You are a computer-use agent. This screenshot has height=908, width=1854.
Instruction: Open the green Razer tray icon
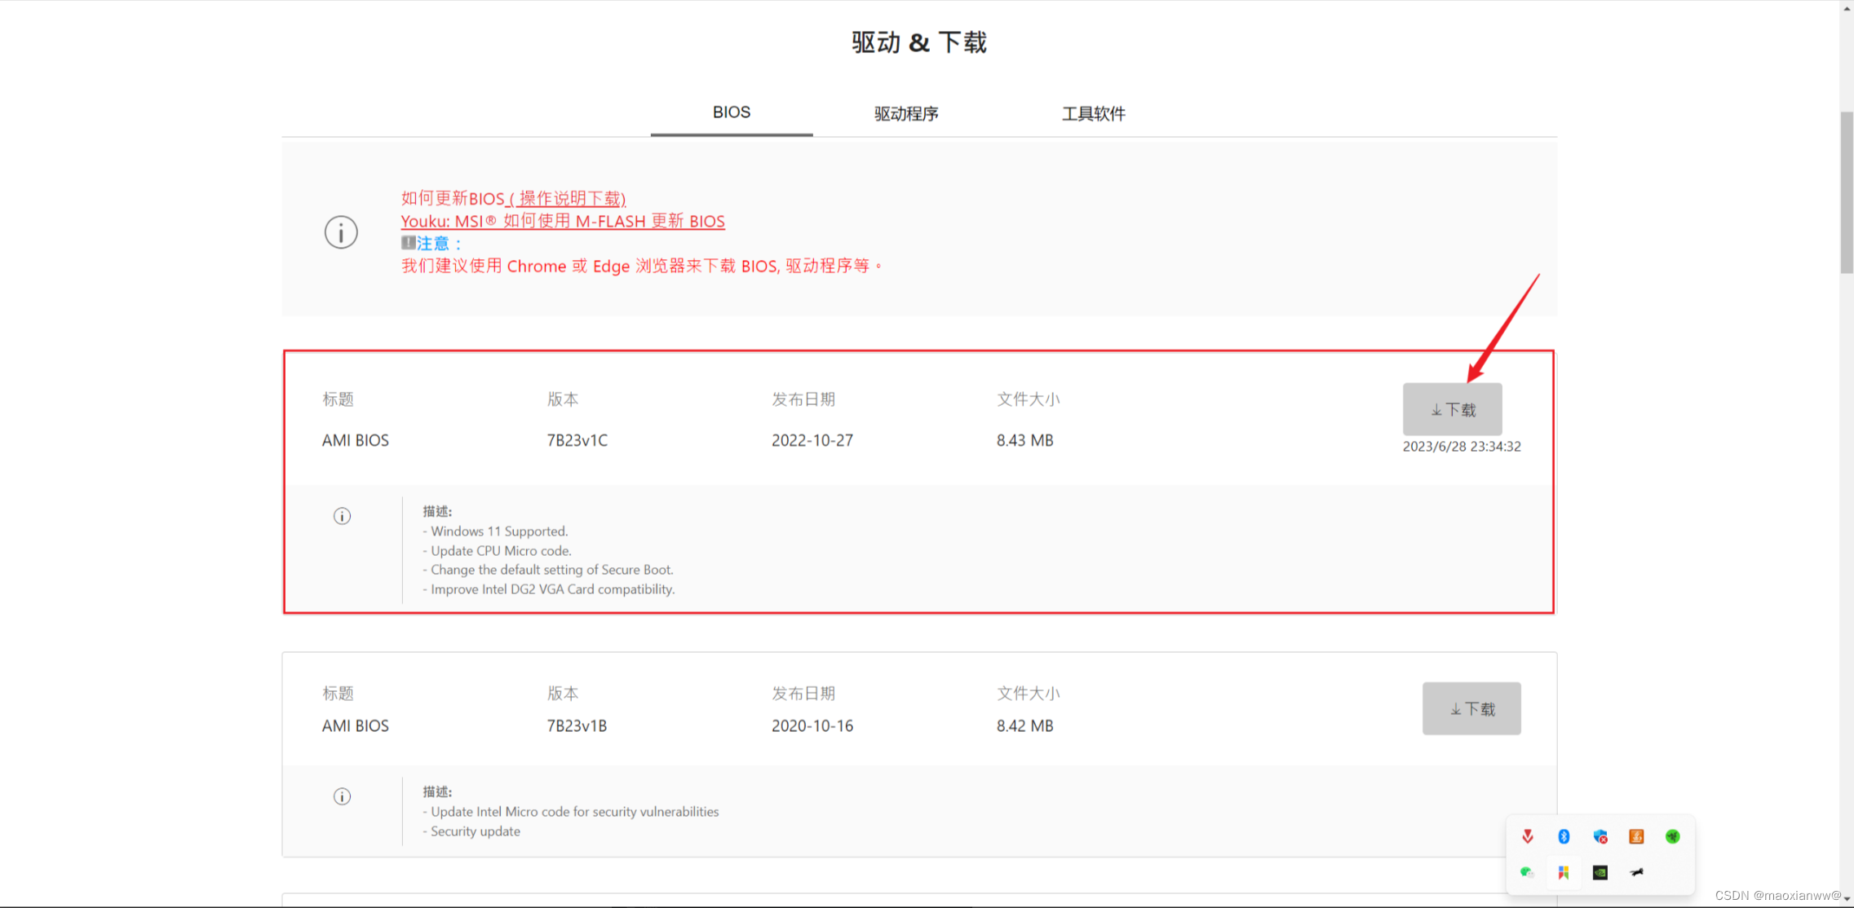[1672, 836]
